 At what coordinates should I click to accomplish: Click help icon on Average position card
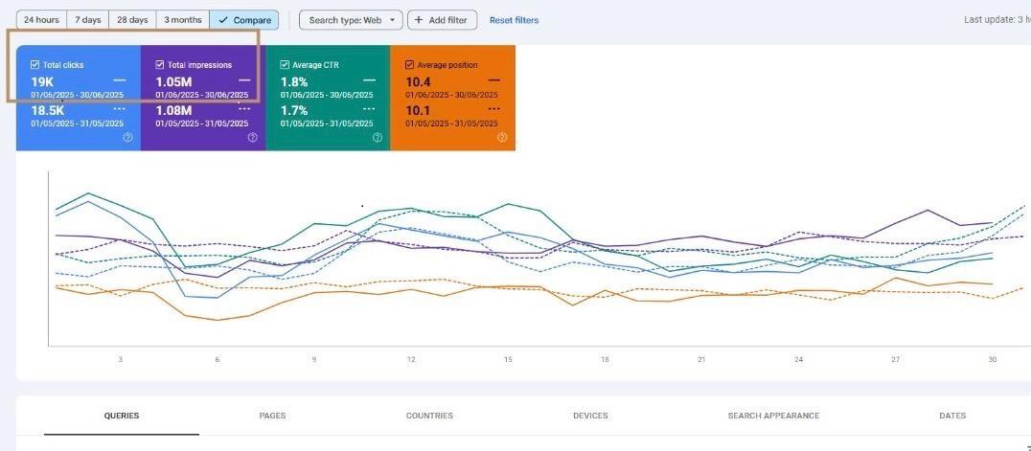502,137
